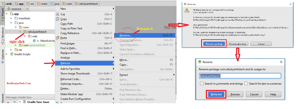Click the java folder icon in project tree
This screenshot has height=109, width=302.
coord(17,23)
